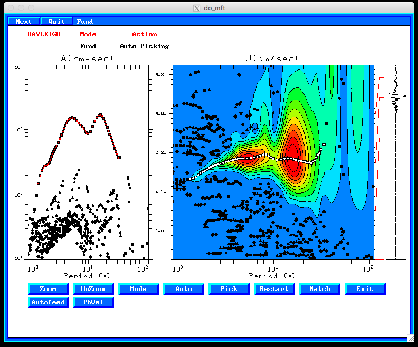Screen dimensions: 418x347
Task: Activate the Zoom button
Action: click(48, 289)
